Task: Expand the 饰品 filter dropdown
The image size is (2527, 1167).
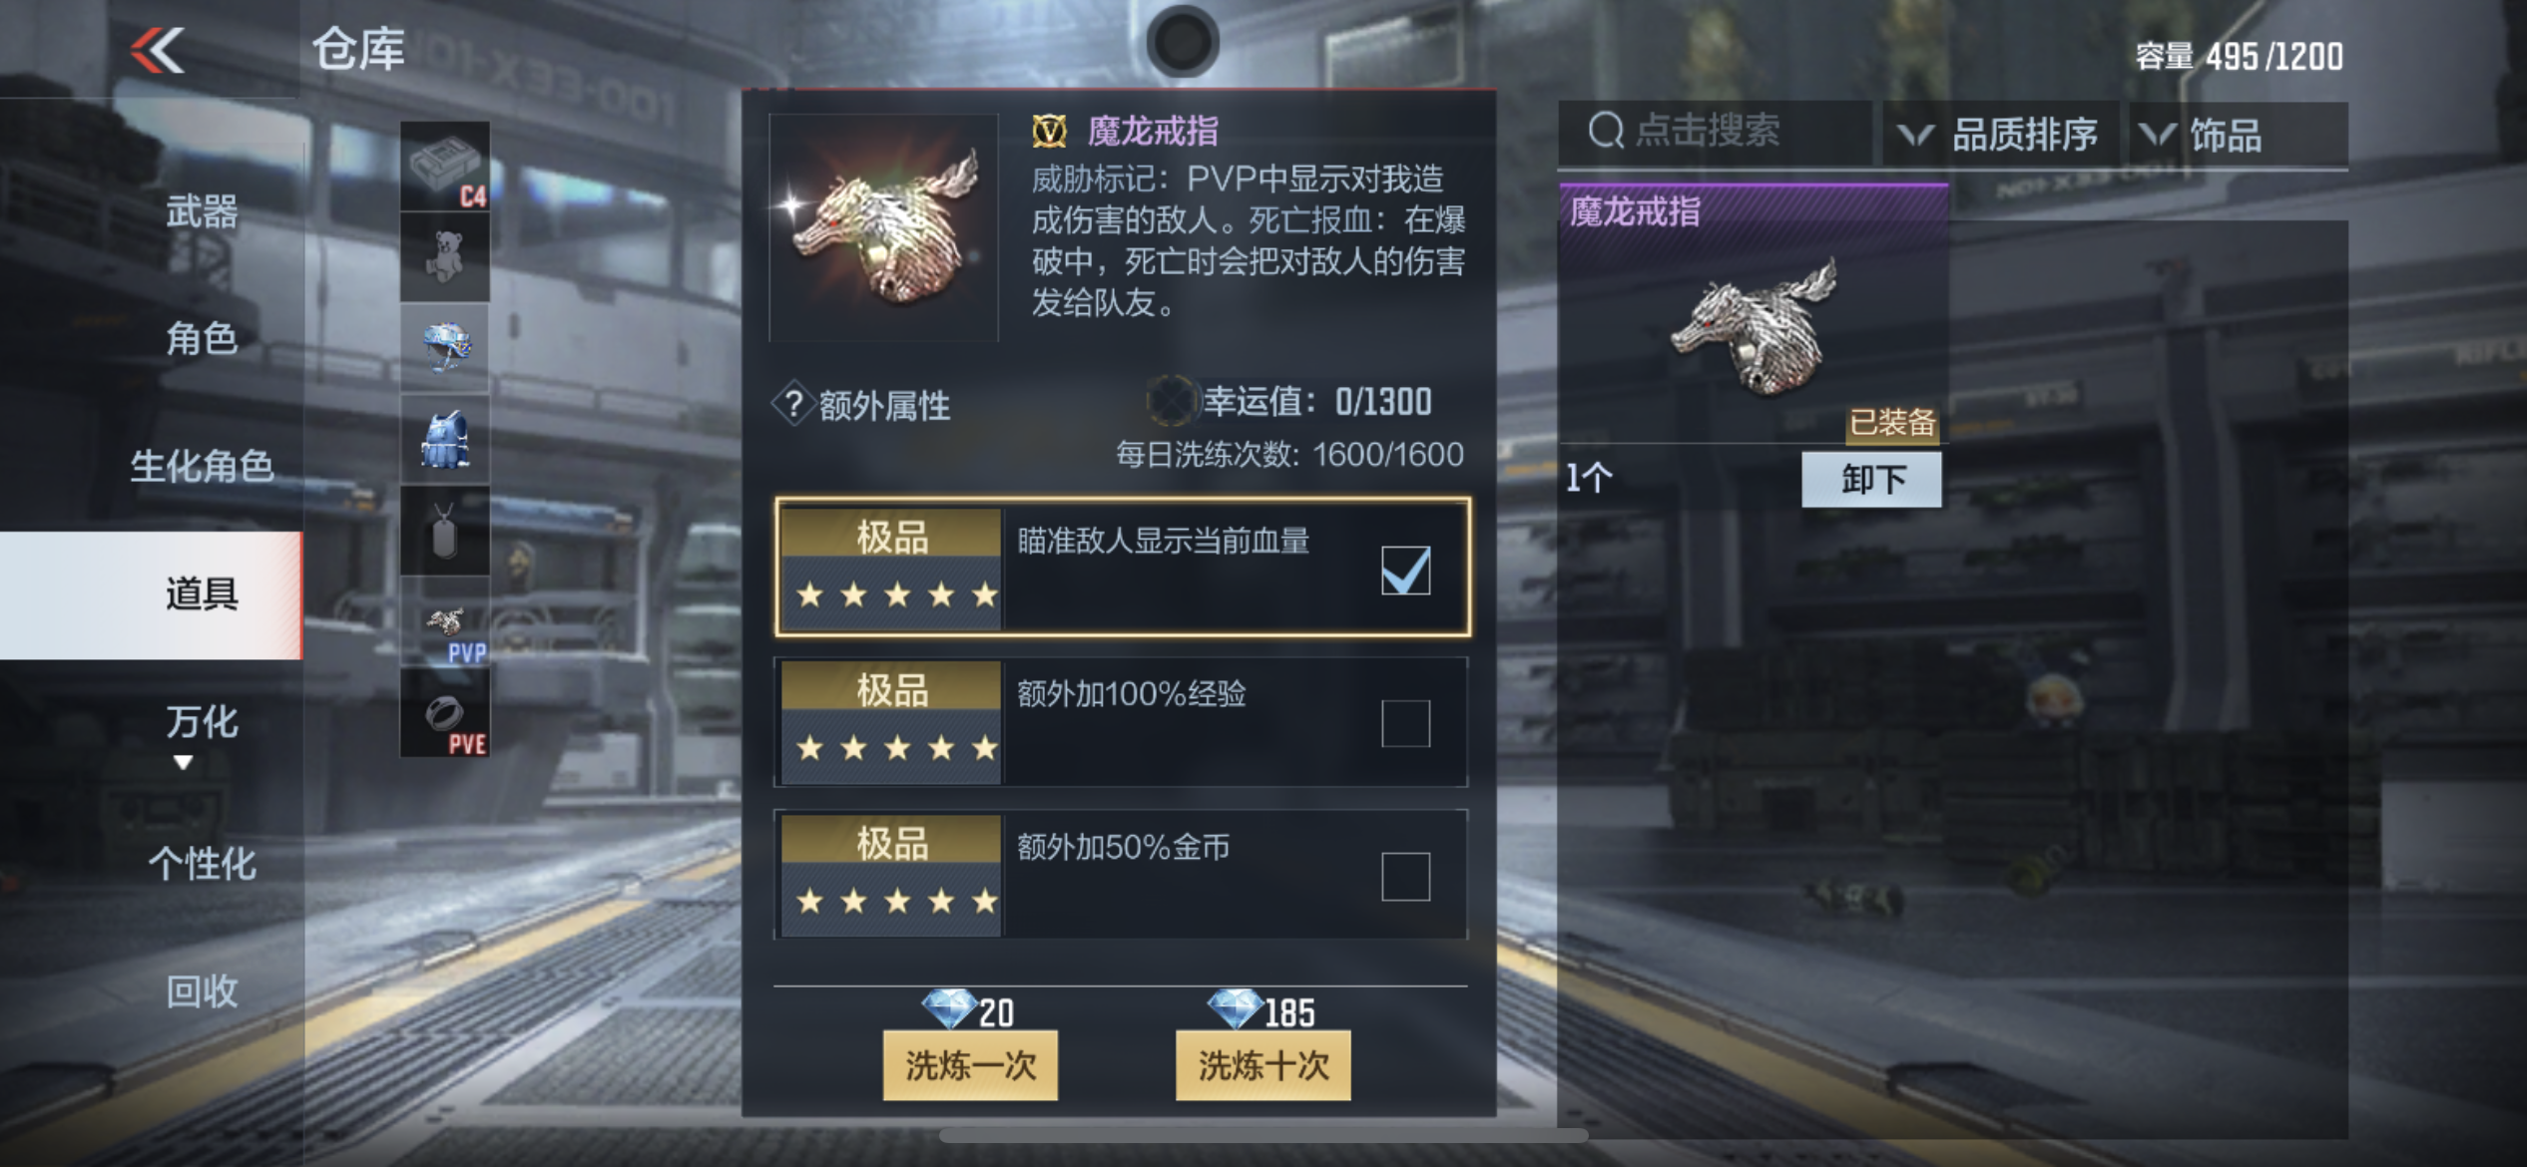Action: (x=2238, y=134)
